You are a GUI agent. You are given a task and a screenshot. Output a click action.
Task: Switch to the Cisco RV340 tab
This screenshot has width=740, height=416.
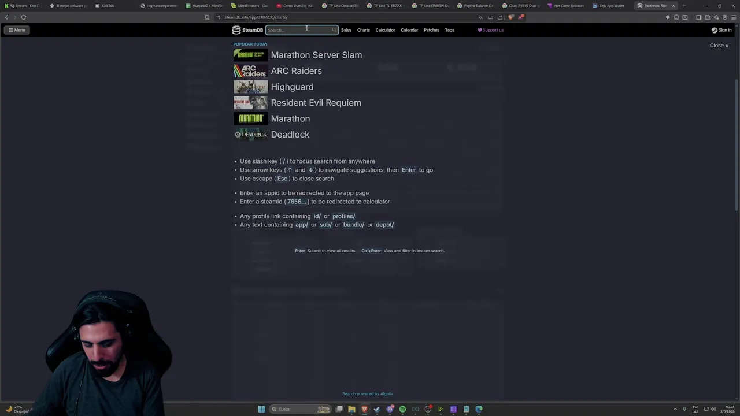[521, 6]
